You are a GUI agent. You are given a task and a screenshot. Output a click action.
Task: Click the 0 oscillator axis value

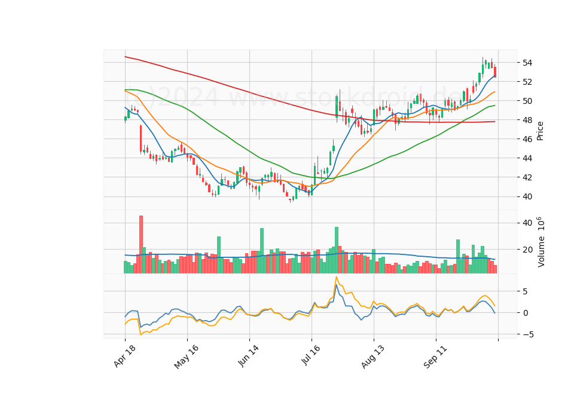[526, 313]
